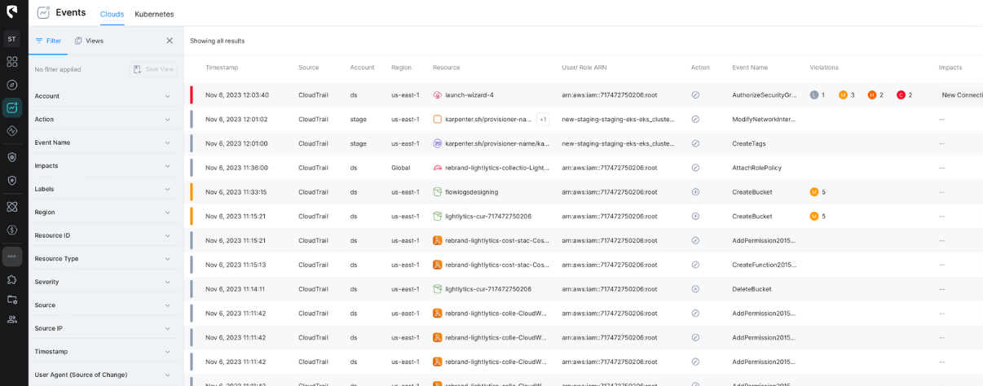
Task: Click the +1 badge on karpenter resource
Action: click(x=543, y=120)
